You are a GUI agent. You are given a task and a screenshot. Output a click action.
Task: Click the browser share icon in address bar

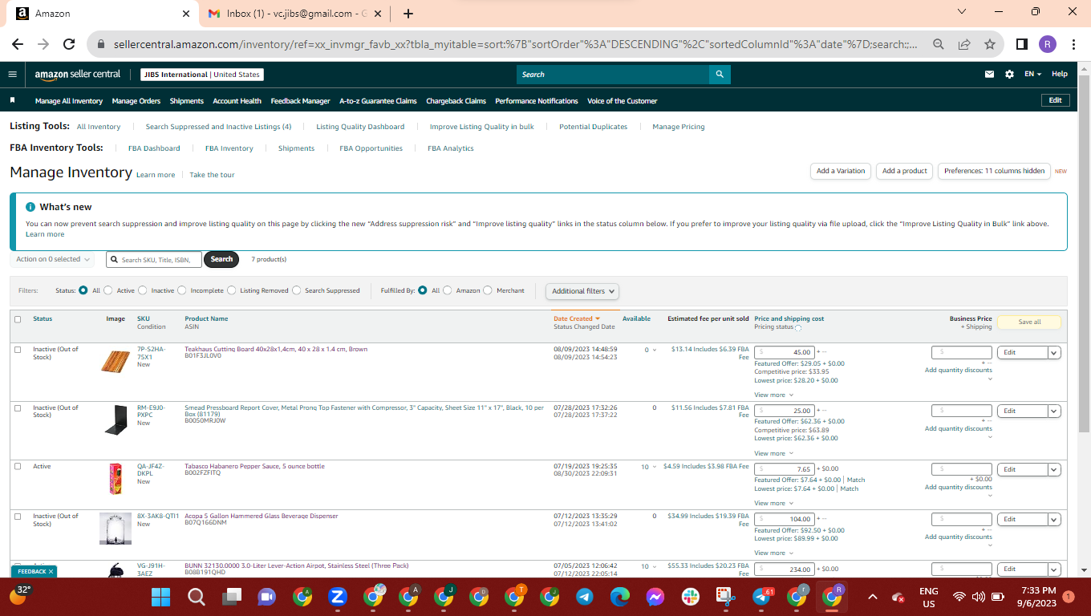point(964,45)
